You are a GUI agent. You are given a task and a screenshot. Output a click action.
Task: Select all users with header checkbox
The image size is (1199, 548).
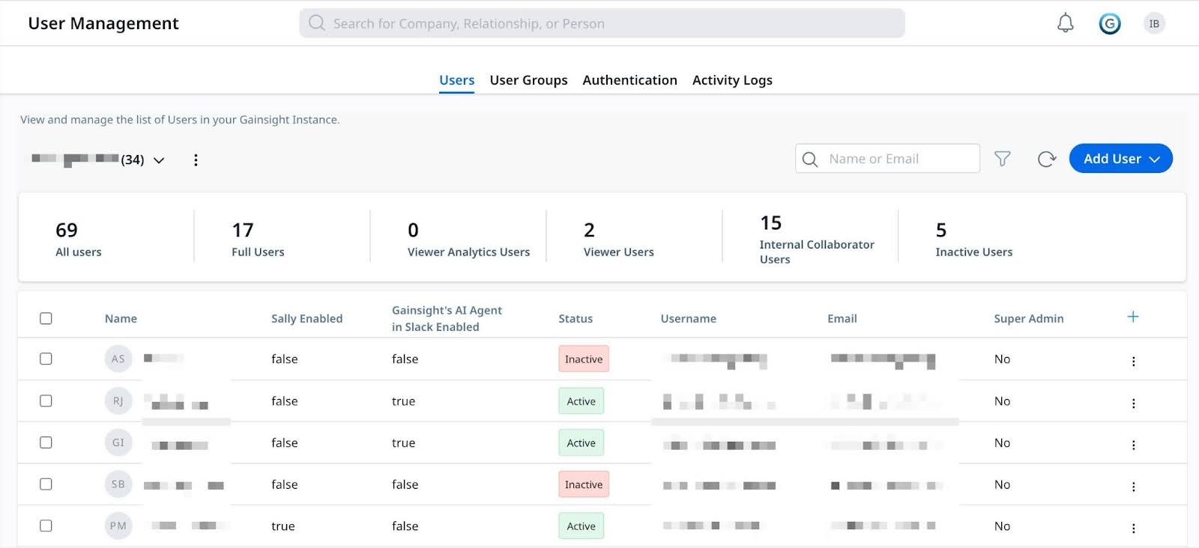click(x=46, y=318)
